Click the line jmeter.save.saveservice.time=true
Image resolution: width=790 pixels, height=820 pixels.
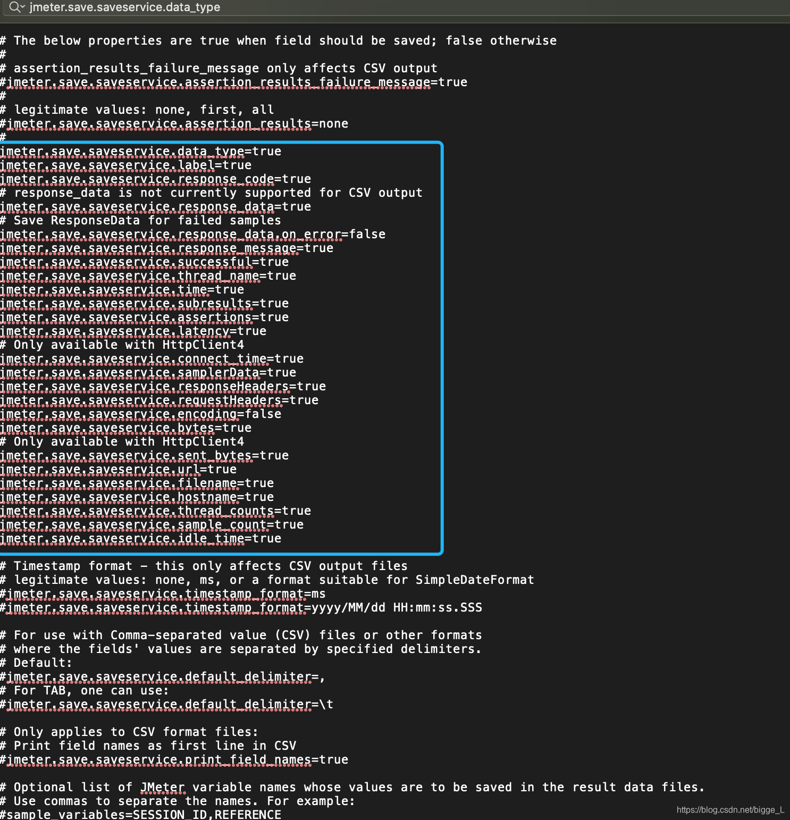tap(122, 290)
